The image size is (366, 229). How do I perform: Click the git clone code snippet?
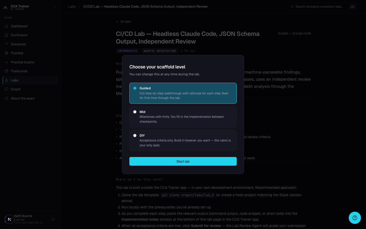188,195
